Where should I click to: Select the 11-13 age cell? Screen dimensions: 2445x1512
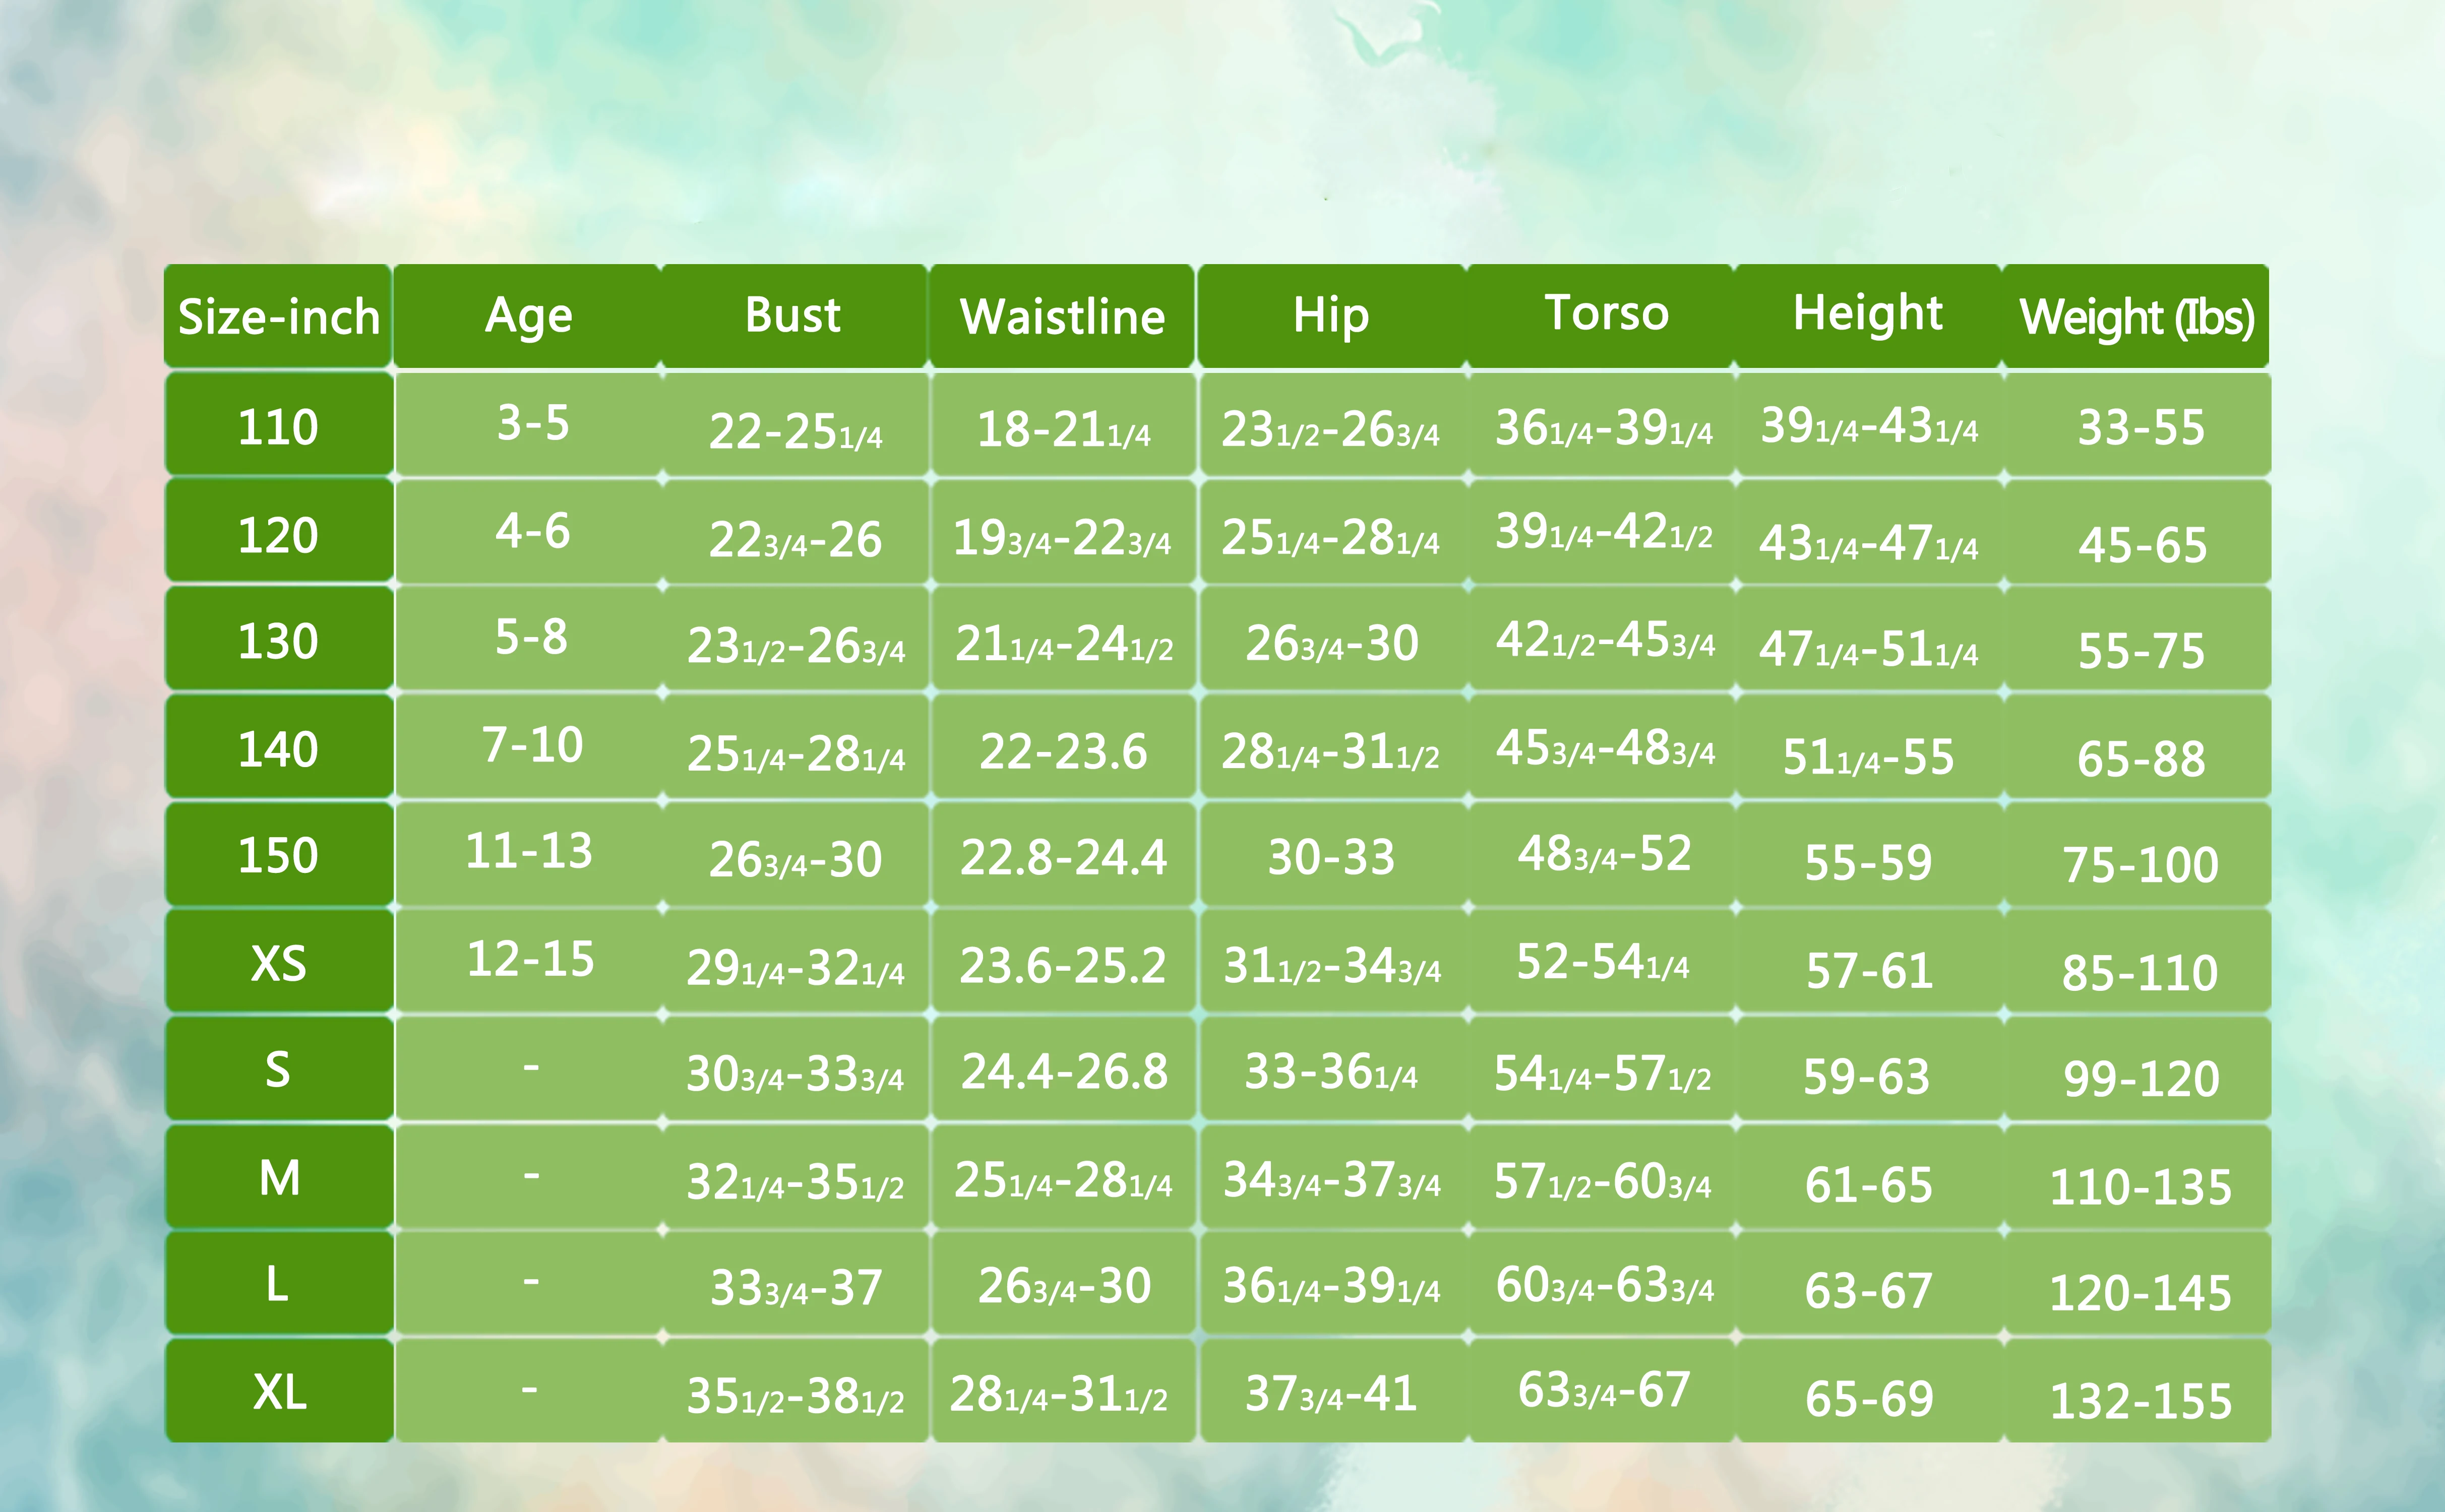529,851
